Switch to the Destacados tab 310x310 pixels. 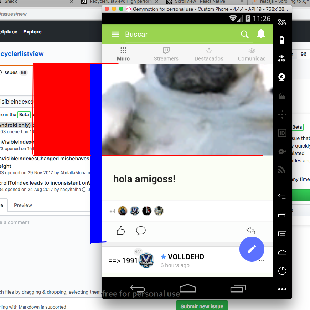coord(209,54)
